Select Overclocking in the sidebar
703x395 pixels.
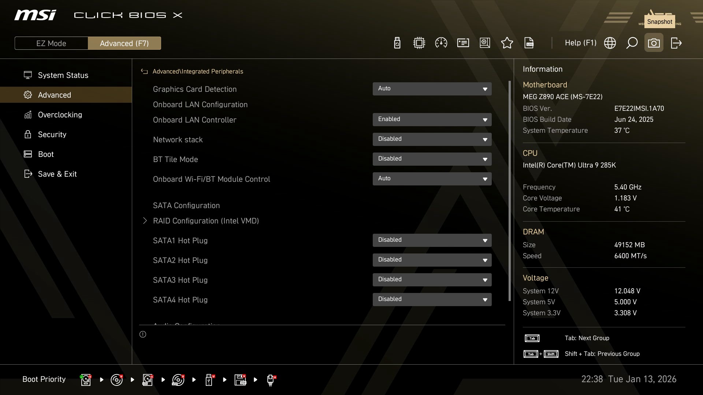click(x=60, y=115)
